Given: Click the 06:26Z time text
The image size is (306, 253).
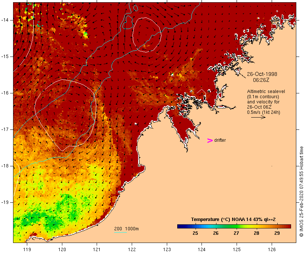Looking at the screenshot, I should pyautogui.click(x=261, y=80).
